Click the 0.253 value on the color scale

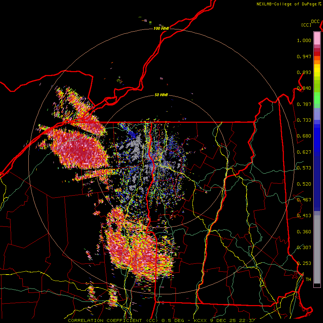coord(304,263)
